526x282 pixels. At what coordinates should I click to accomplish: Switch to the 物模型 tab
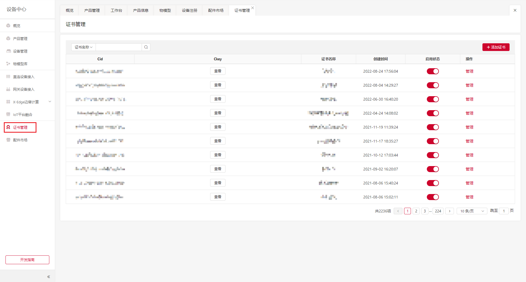(165, 10)
